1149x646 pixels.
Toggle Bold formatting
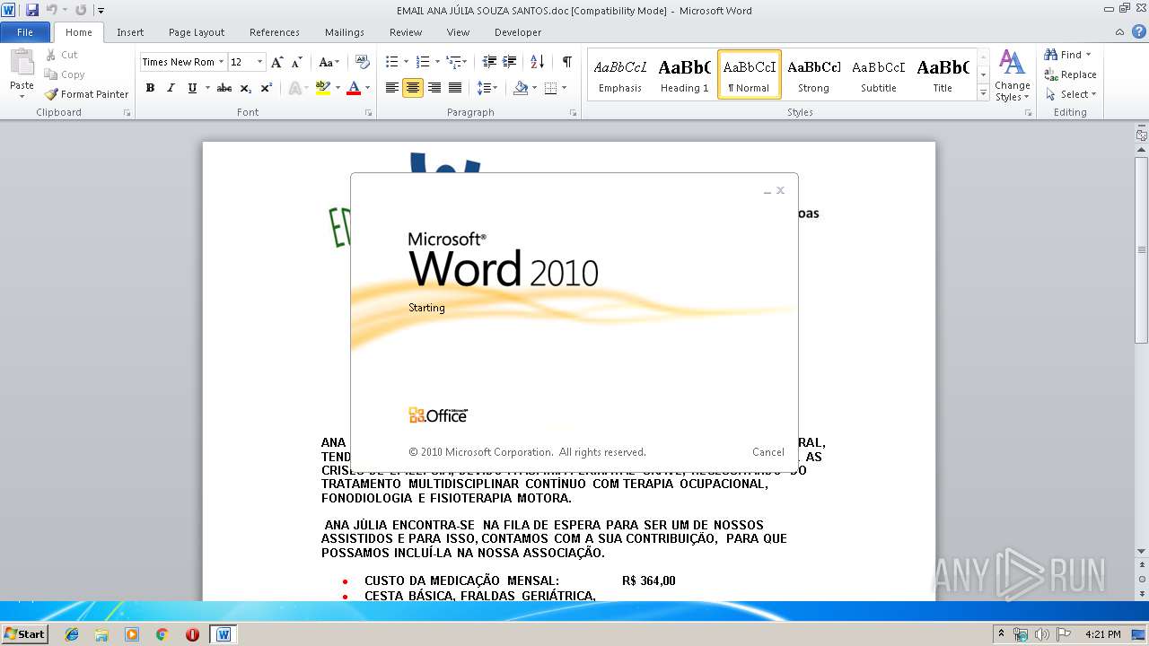[x=150, y=88]
